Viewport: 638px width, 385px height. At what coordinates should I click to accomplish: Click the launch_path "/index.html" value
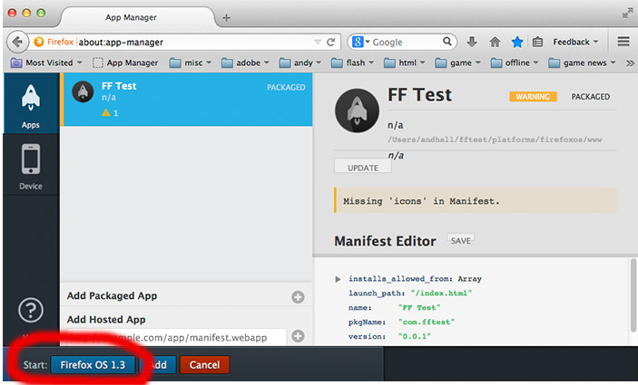[441, 294]
